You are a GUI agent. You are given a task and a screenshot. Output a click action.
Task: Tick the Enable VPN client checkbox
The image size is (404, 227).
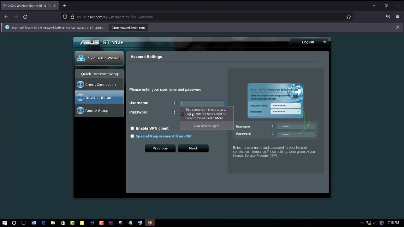click(x=132, y=128)
